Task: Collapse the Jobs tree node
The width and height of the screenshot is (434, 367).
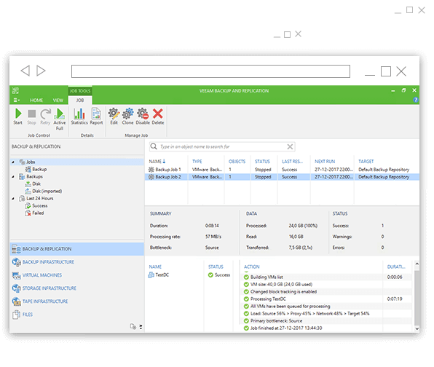Action: 13,162
